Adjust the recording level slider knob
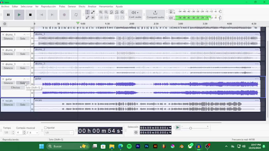 (220, 11)
